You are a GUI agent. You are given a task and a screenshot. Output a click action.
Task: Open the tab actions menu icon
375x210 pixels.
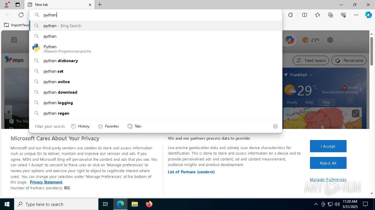click(18, 5)
